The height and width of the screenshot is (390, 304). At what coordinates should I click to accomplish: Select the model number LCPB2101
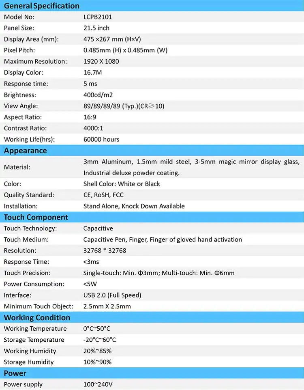pos(98,17)
